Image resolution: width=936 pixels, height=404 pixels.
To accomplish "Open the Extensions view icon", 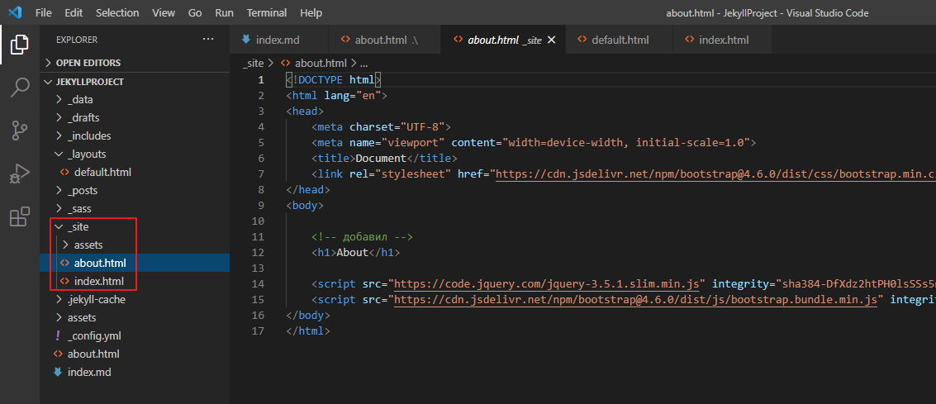I will coord(19,216).
